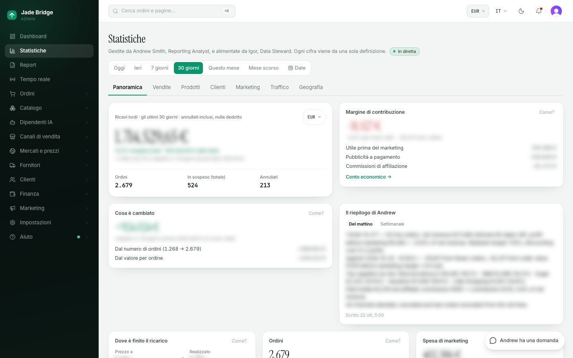Open Tempo reale broadcast icon
The image size is (573, 358).
coord(12,79)
